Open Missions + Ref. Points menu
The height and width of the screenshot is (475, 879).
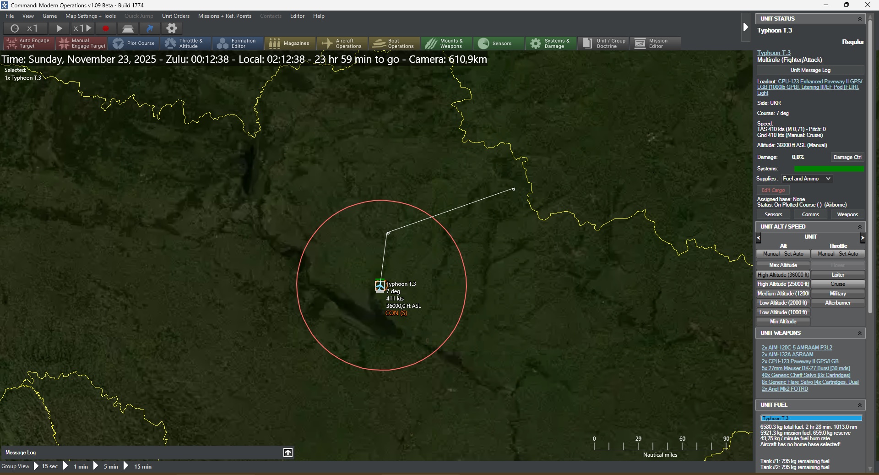tap(225, 16)
